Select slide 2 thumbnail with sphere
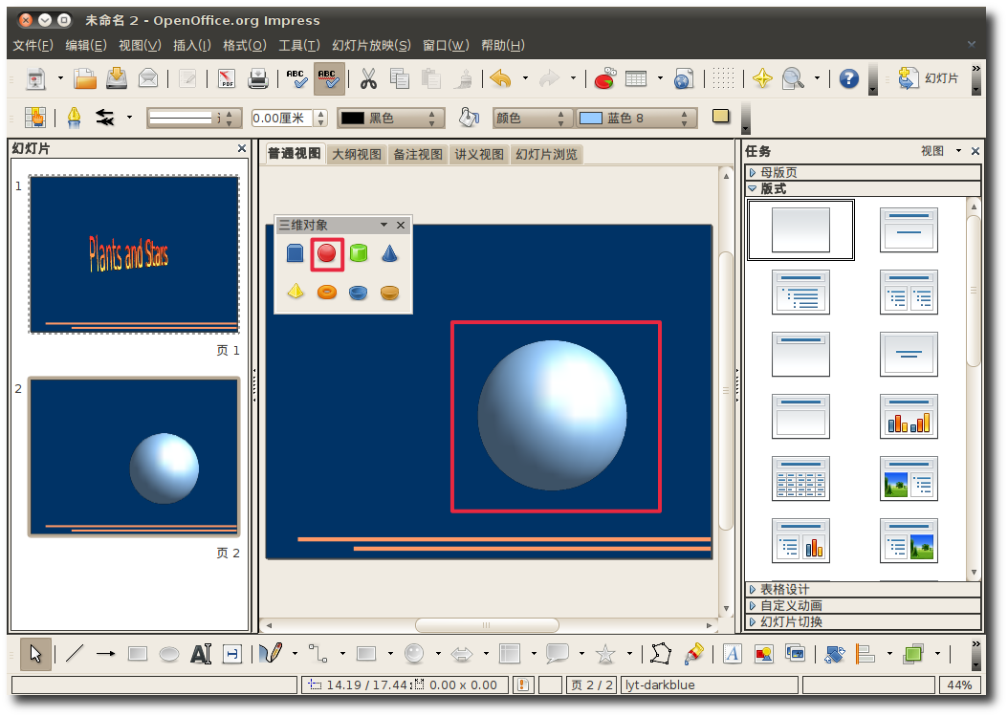Screen dimensions: 1008x717 [134, 457]
